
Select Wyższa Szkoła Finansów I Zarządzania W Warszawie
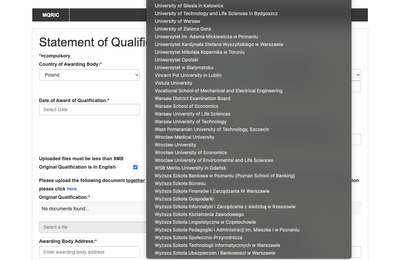click(249, 191)
